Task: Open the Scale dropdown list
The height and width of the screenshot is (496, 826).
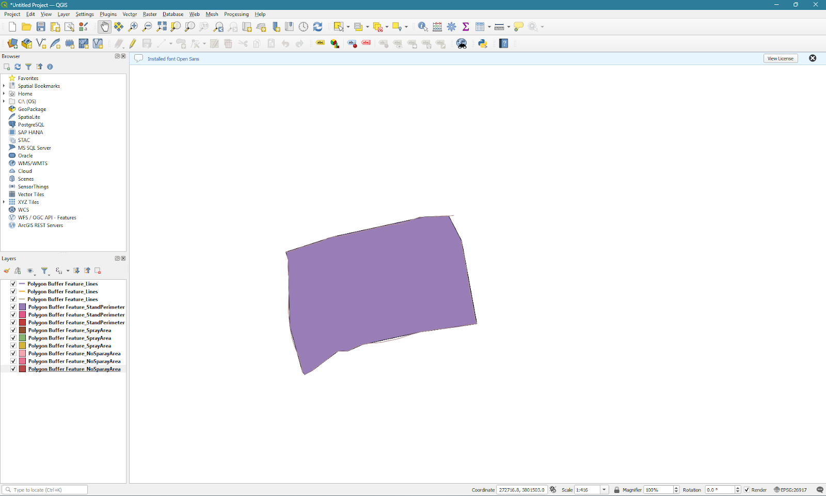Action: pyautogui.click(x=604, y=490)
